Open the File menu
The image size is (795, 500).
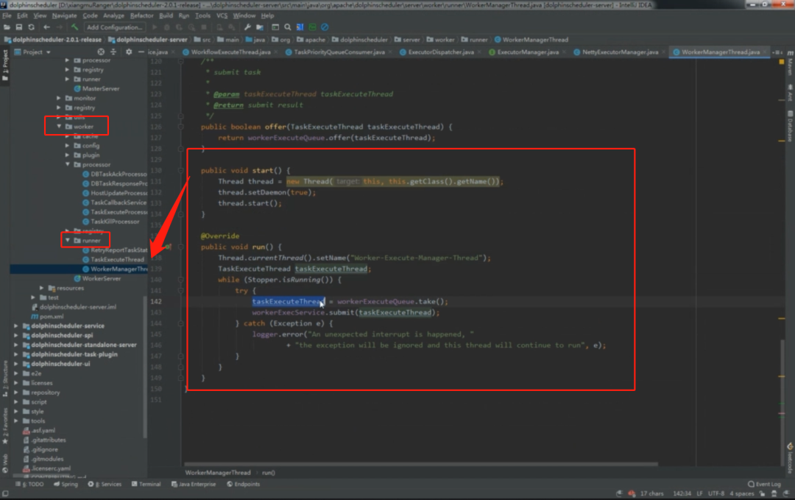7,15
